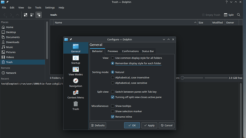The image size is (246, 138).
Task: Click the Videos place icon
Action: 3,57
